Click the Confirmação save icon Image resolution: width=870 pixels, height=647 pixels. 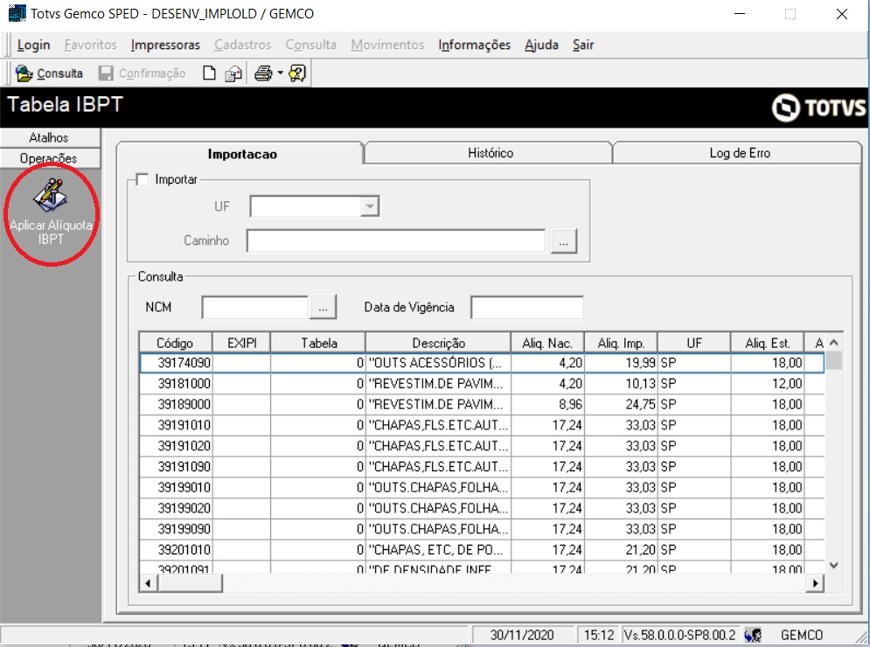point(106,73)
